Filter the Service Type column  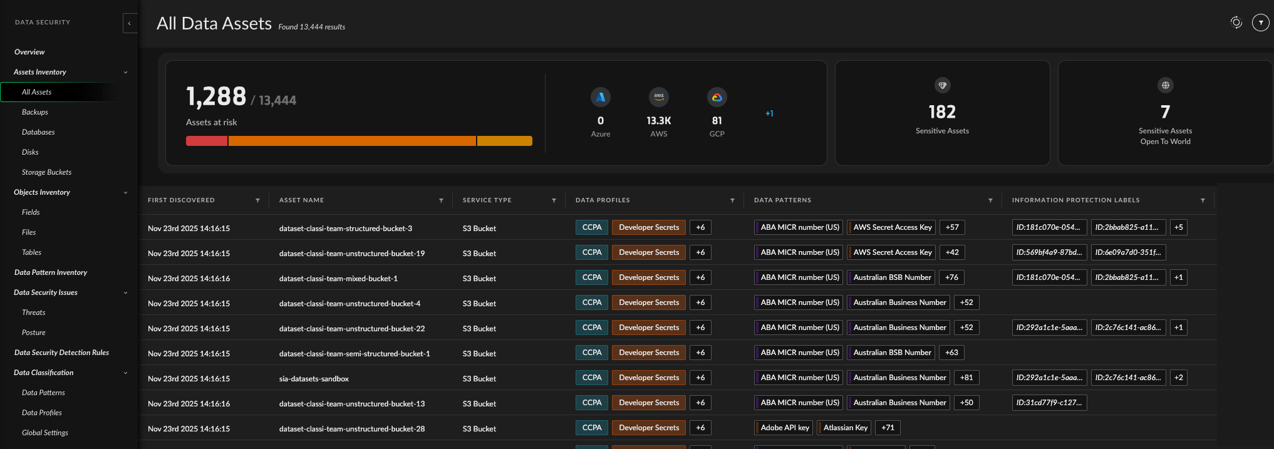pyautogui.click(x=554, y=200)
